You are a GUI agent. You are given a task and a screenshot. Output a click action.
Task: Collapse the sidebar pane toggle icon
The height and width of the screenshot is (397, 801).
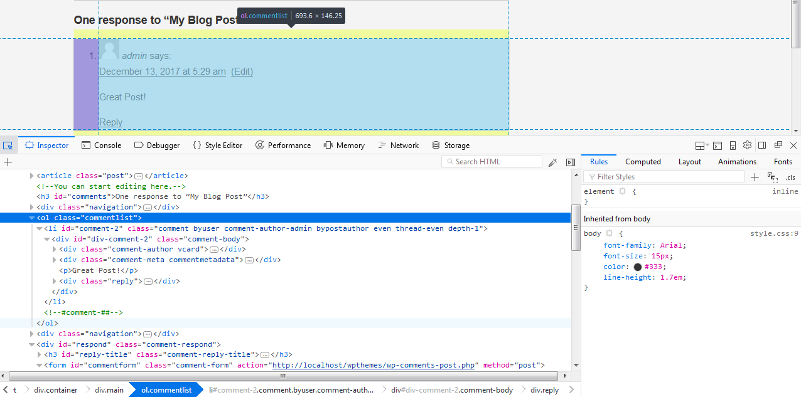(571, 162)
